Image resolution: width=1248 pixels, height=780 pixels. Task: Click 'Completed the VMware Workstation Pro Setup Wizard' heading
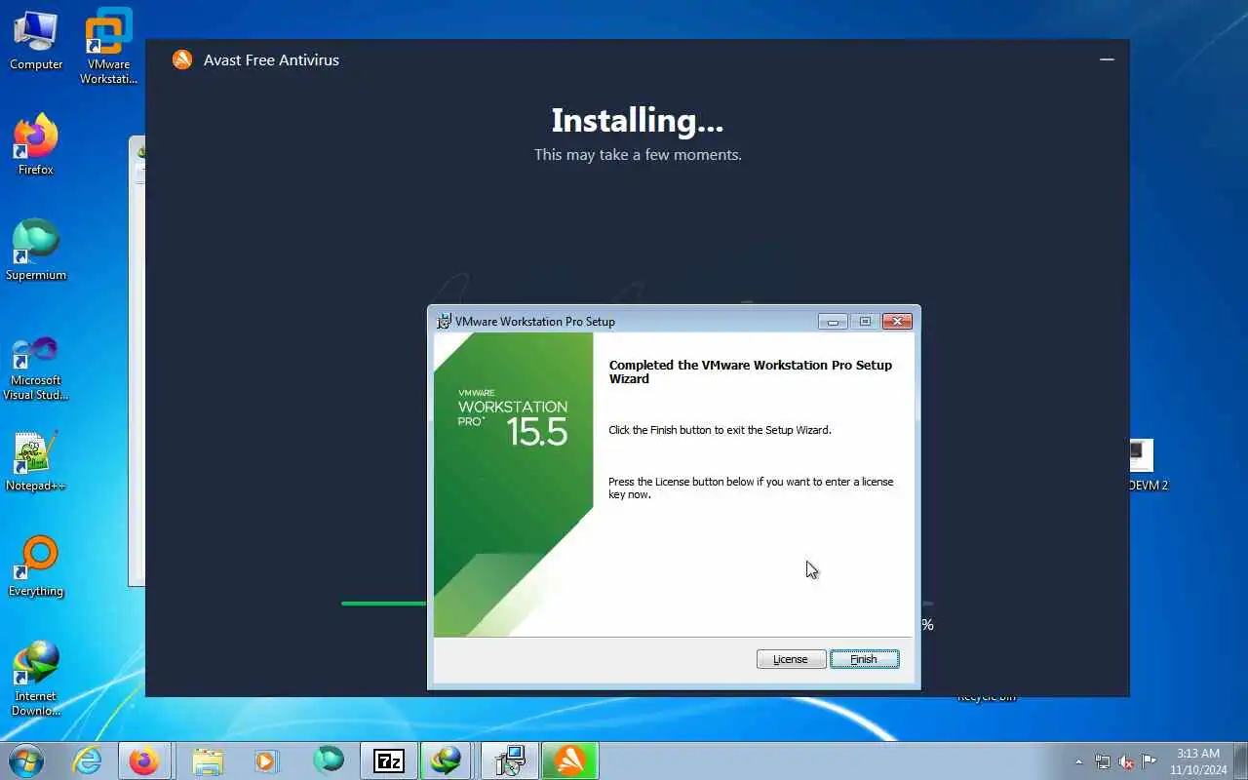750,371
